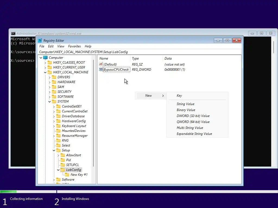Click the Keyboard Layout folder icon

(x=59, y=126)
